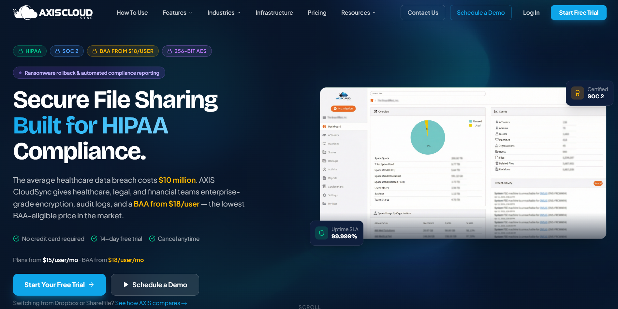618x309 pixels.
Task: Open the How To Use page
Action: click(132, 13)
